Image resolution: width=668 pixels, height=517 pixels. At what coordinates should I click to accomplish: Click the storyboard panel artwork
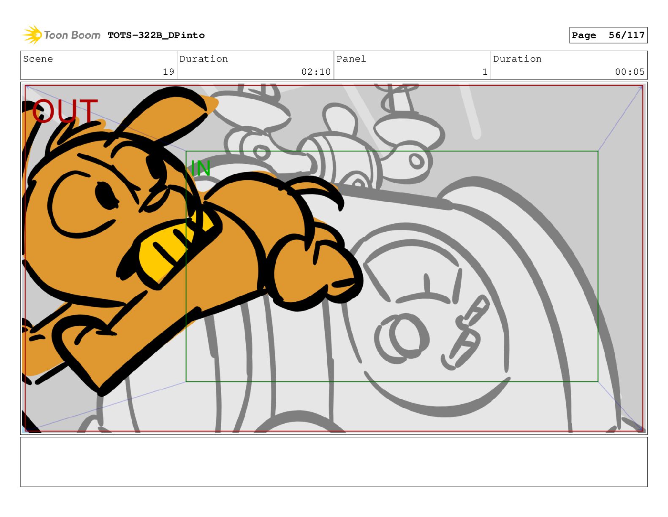pos(334,258)
